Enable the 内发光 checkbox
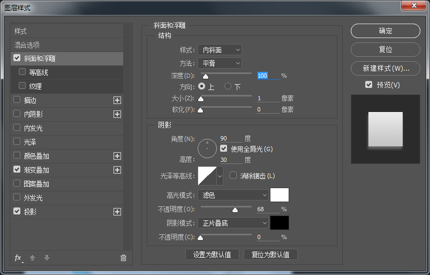Image resolution: width=430 pixels, height=275 pixels. point(17,128)
